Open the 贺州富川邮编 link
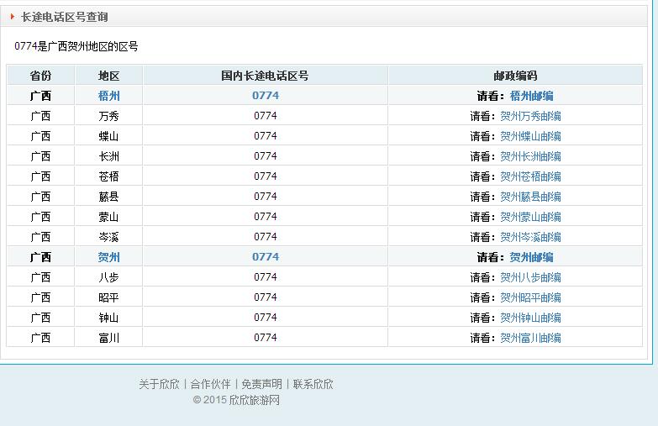This screenshot has height=426, width=658. (x=530, y=338)
